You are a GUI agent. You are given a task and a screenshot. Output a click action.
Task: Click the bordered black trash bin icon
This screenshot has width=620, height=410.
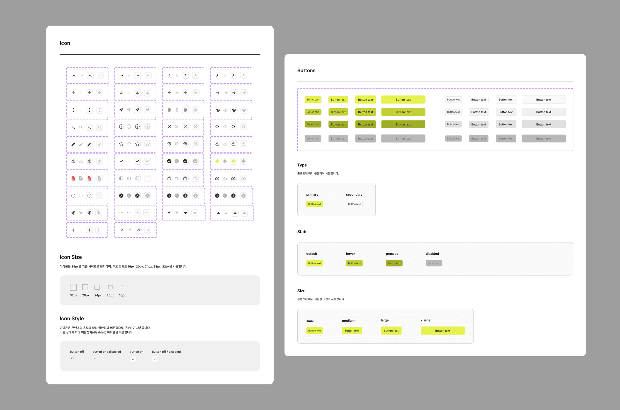coord(185,110)
